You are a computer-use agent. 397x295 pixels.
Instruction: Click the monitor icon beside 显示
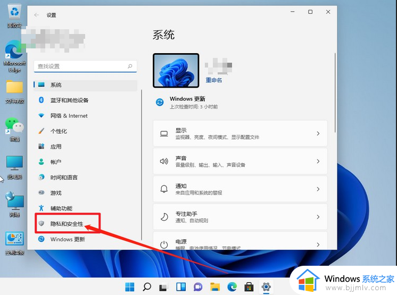click(x=164, y=134)
